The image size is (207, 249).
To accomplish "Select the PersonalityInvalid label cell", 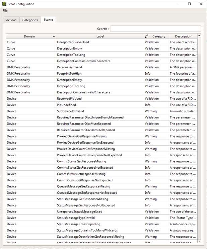I will [100, 67].
